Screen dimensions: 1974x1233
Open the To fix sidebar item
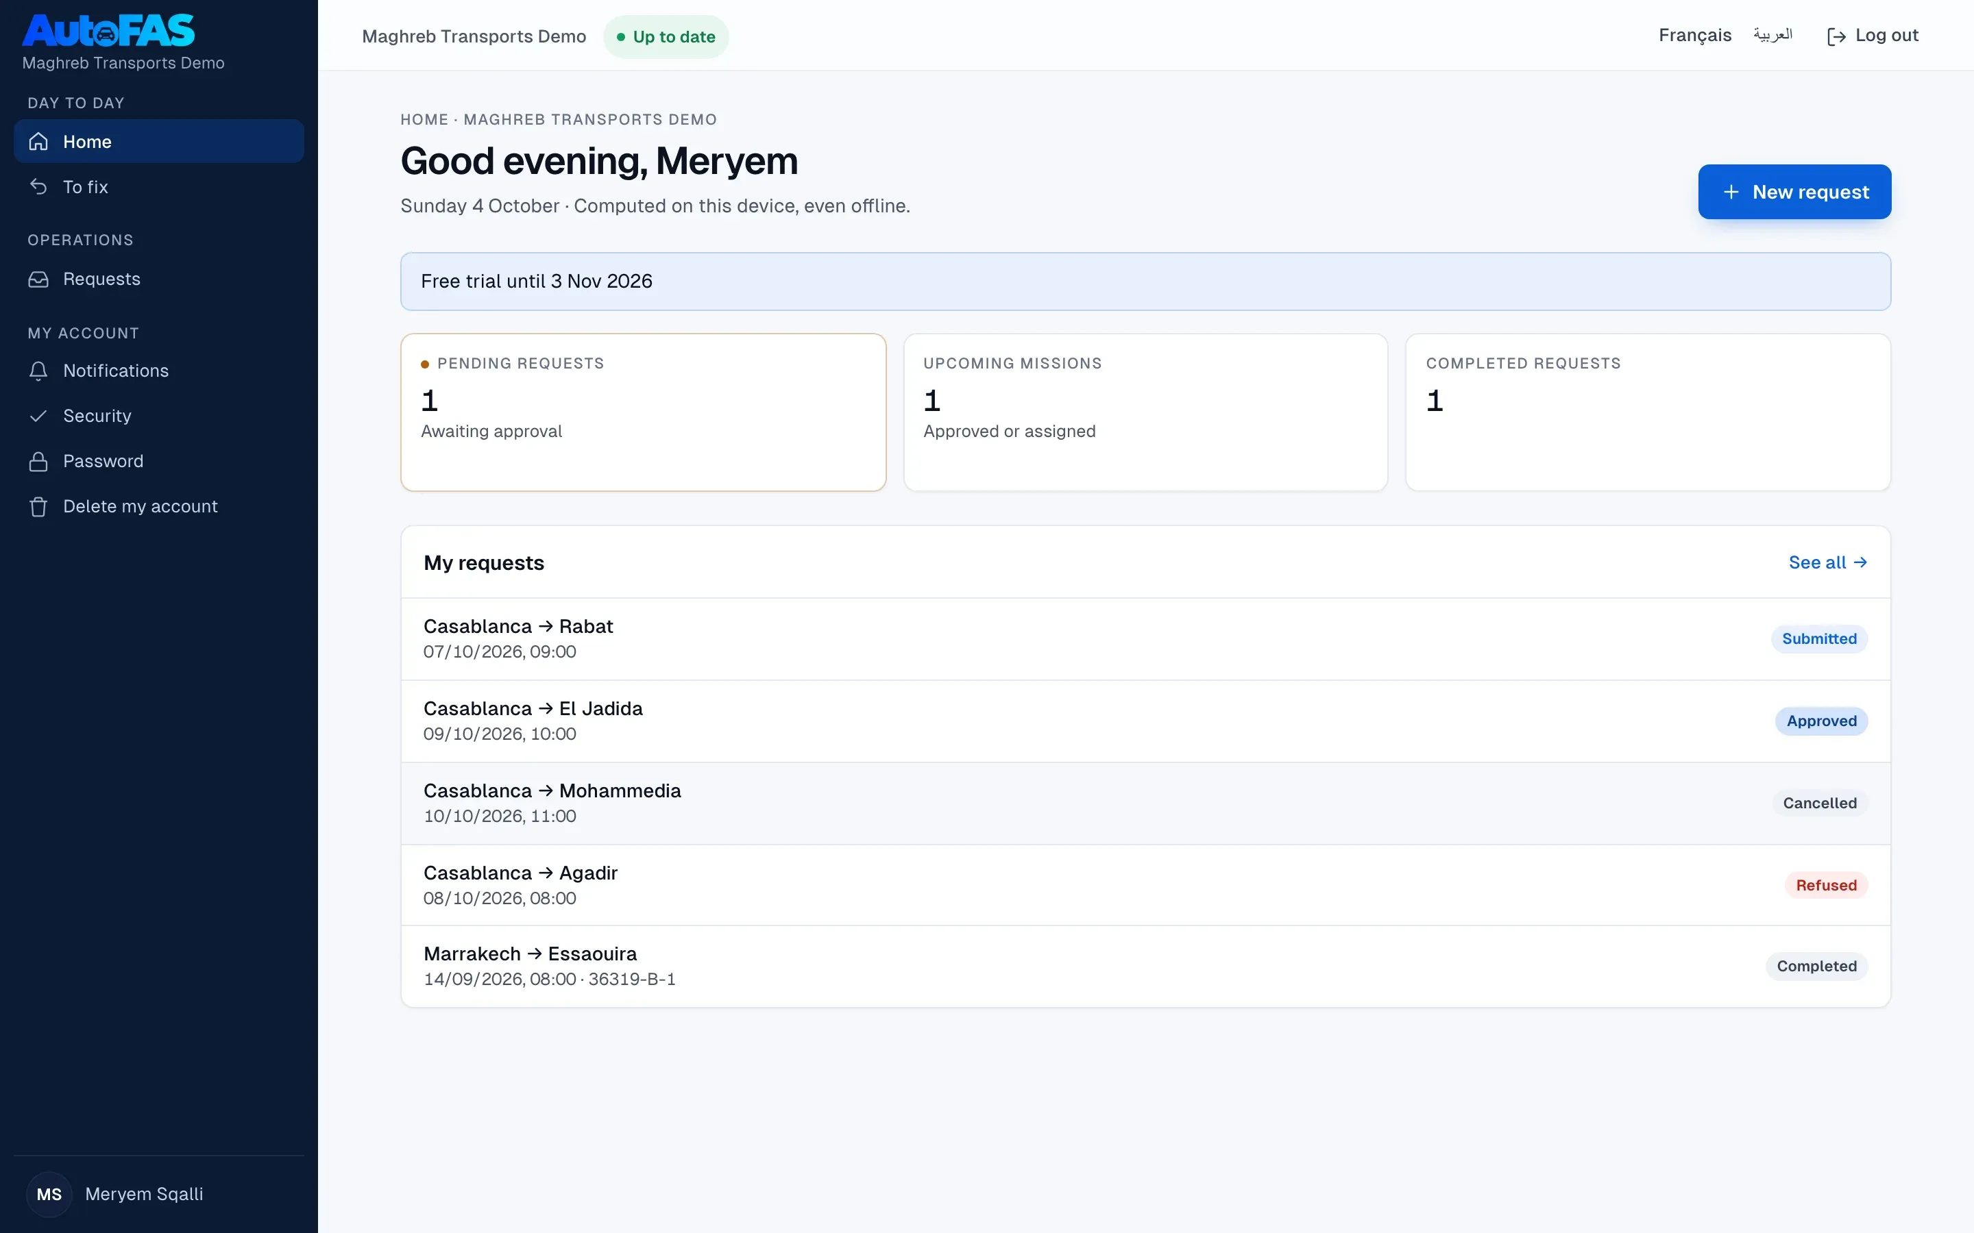[159, 187]
